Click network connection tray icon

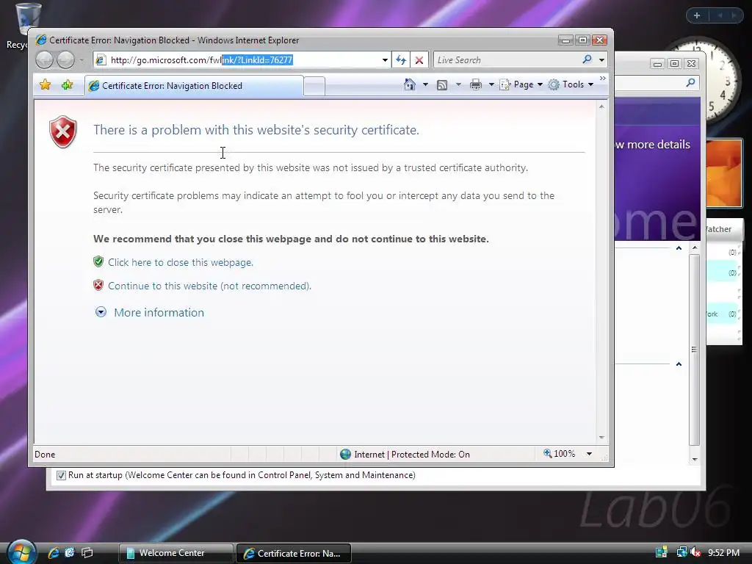681,552
